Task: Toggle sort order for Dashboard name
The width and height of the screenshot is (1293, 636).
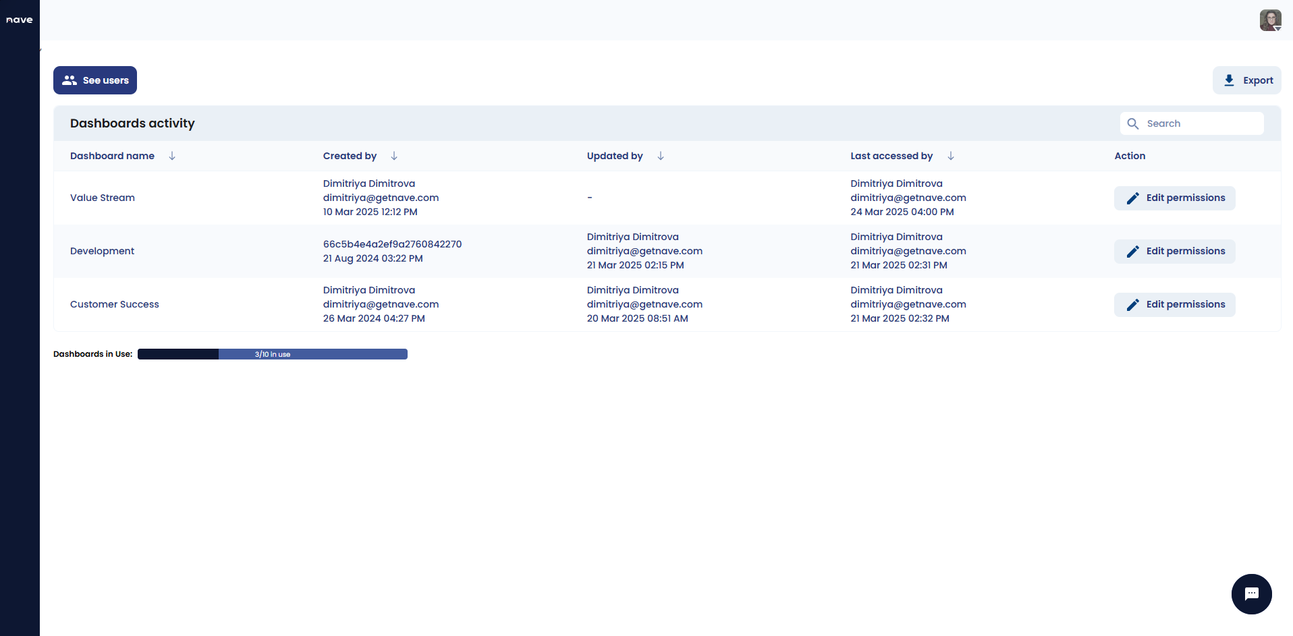Action: [172, 156]
